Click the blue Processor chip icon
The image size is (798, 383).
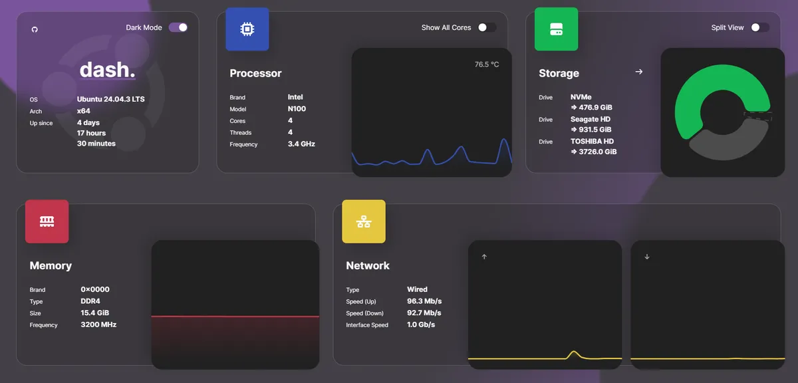point(247,29)
